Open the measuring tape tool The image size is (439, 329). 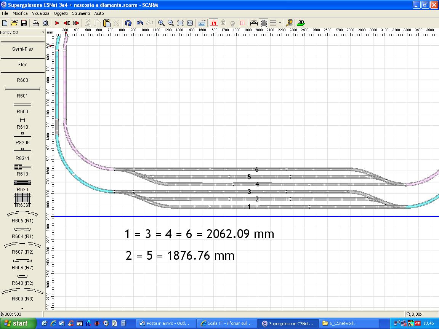point(289,23)
